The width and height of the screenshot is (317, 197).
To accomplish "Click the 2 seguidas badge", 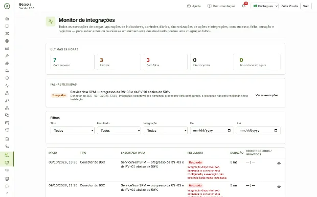I will click(59, 95).
